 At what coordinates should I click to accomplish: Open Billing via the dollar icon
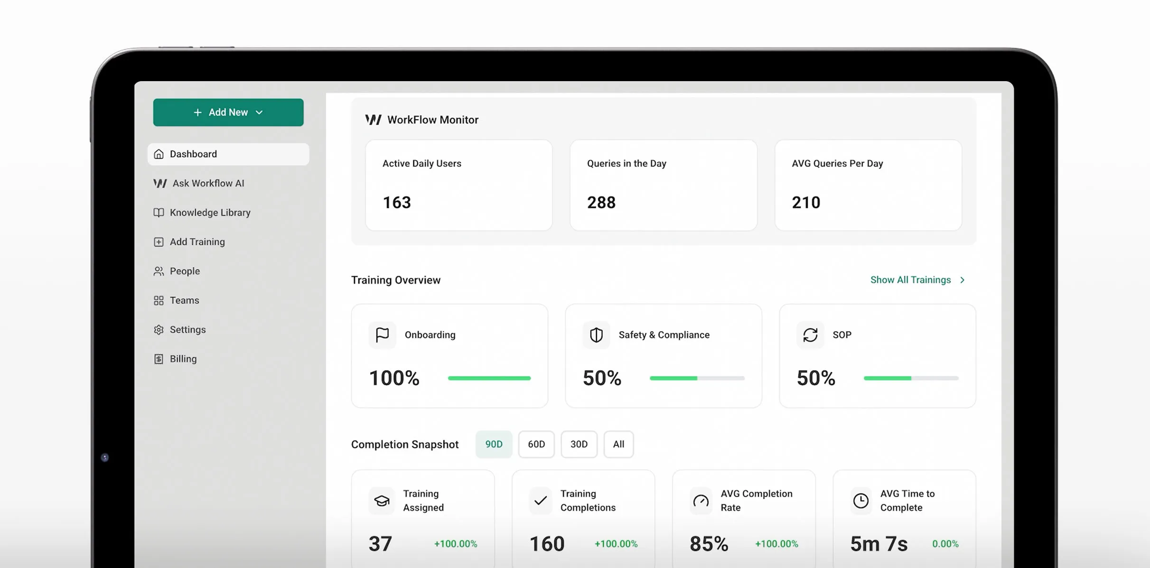click(x=159, y=359)
